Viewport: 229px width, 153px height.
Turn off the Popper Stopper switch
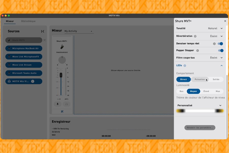220,50
